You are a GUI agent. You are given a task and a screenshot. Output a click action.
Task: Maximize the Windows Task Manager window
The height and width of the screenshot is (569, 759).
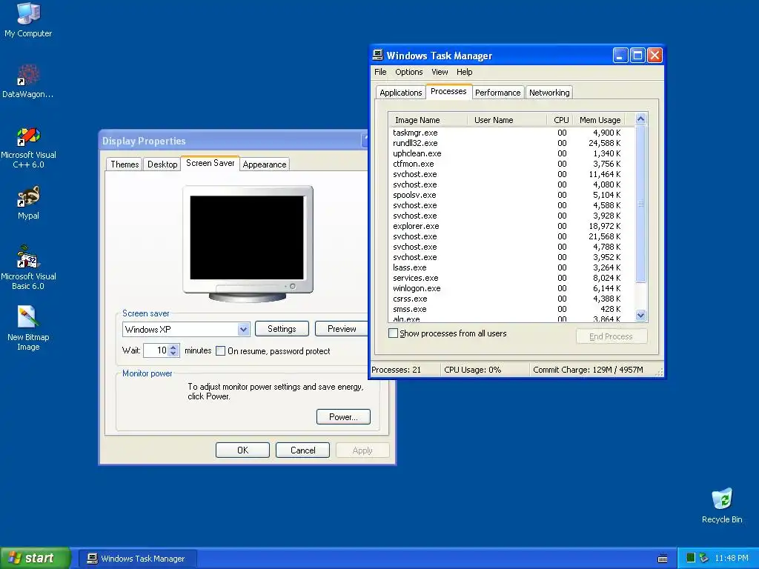(x=637, y=56)
